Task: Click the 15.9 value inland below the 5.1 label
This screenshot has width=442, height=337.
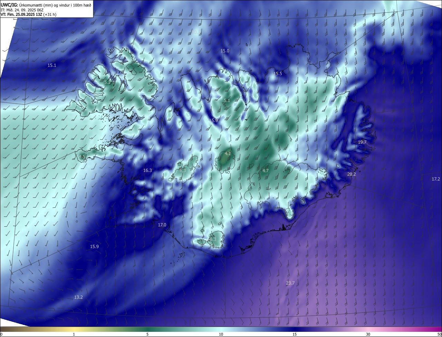Action: (214, 120)
